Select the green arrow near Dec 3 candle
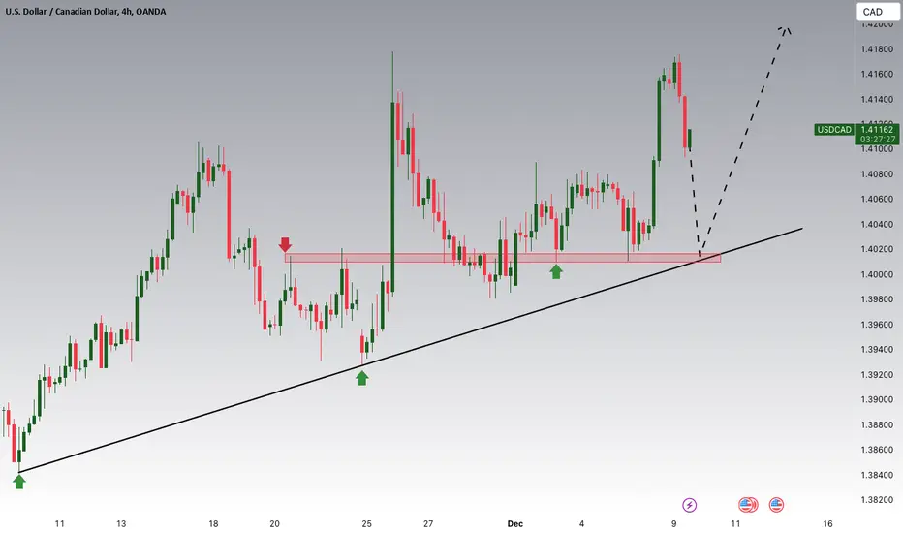903x533 pixels. point(556,271)
